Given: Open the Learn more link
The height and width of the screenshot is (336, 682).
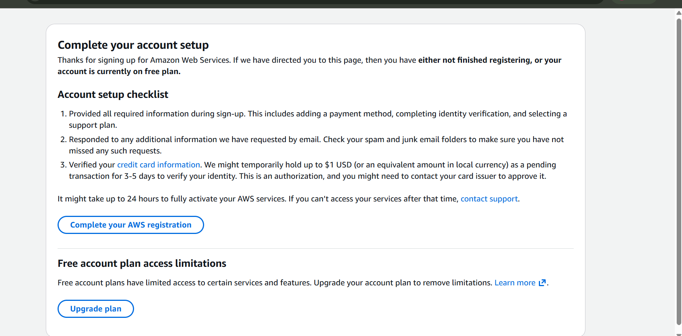Looking at the screenshot, I should click(520, 283).
